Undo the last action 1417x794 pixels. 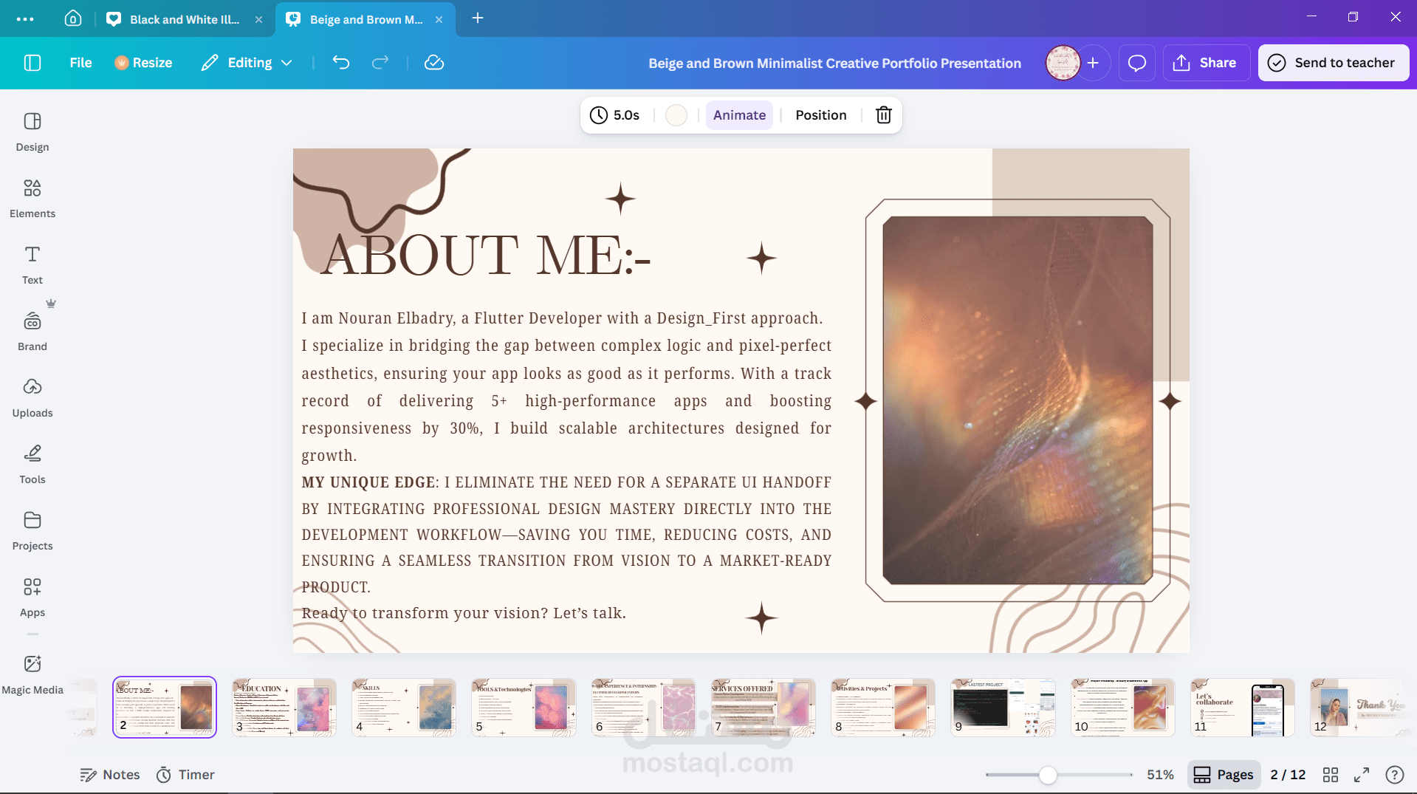point(340,63)
